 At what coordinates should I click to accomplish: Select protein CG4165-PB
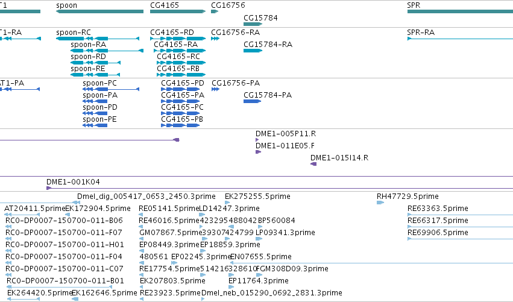pyautogui.click(x=182, y=119)
